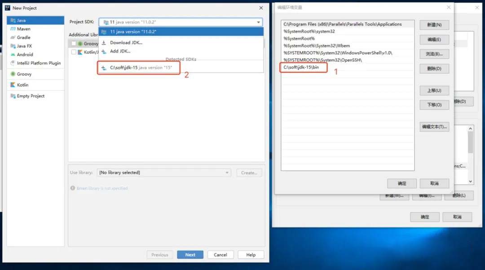Click the 编辑文本(T)... button

[434, 127]
